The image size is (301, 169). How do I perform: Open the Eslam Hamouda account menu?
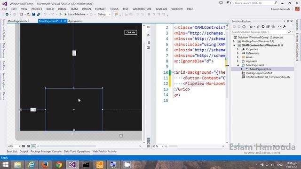click(x=282, y=9)
